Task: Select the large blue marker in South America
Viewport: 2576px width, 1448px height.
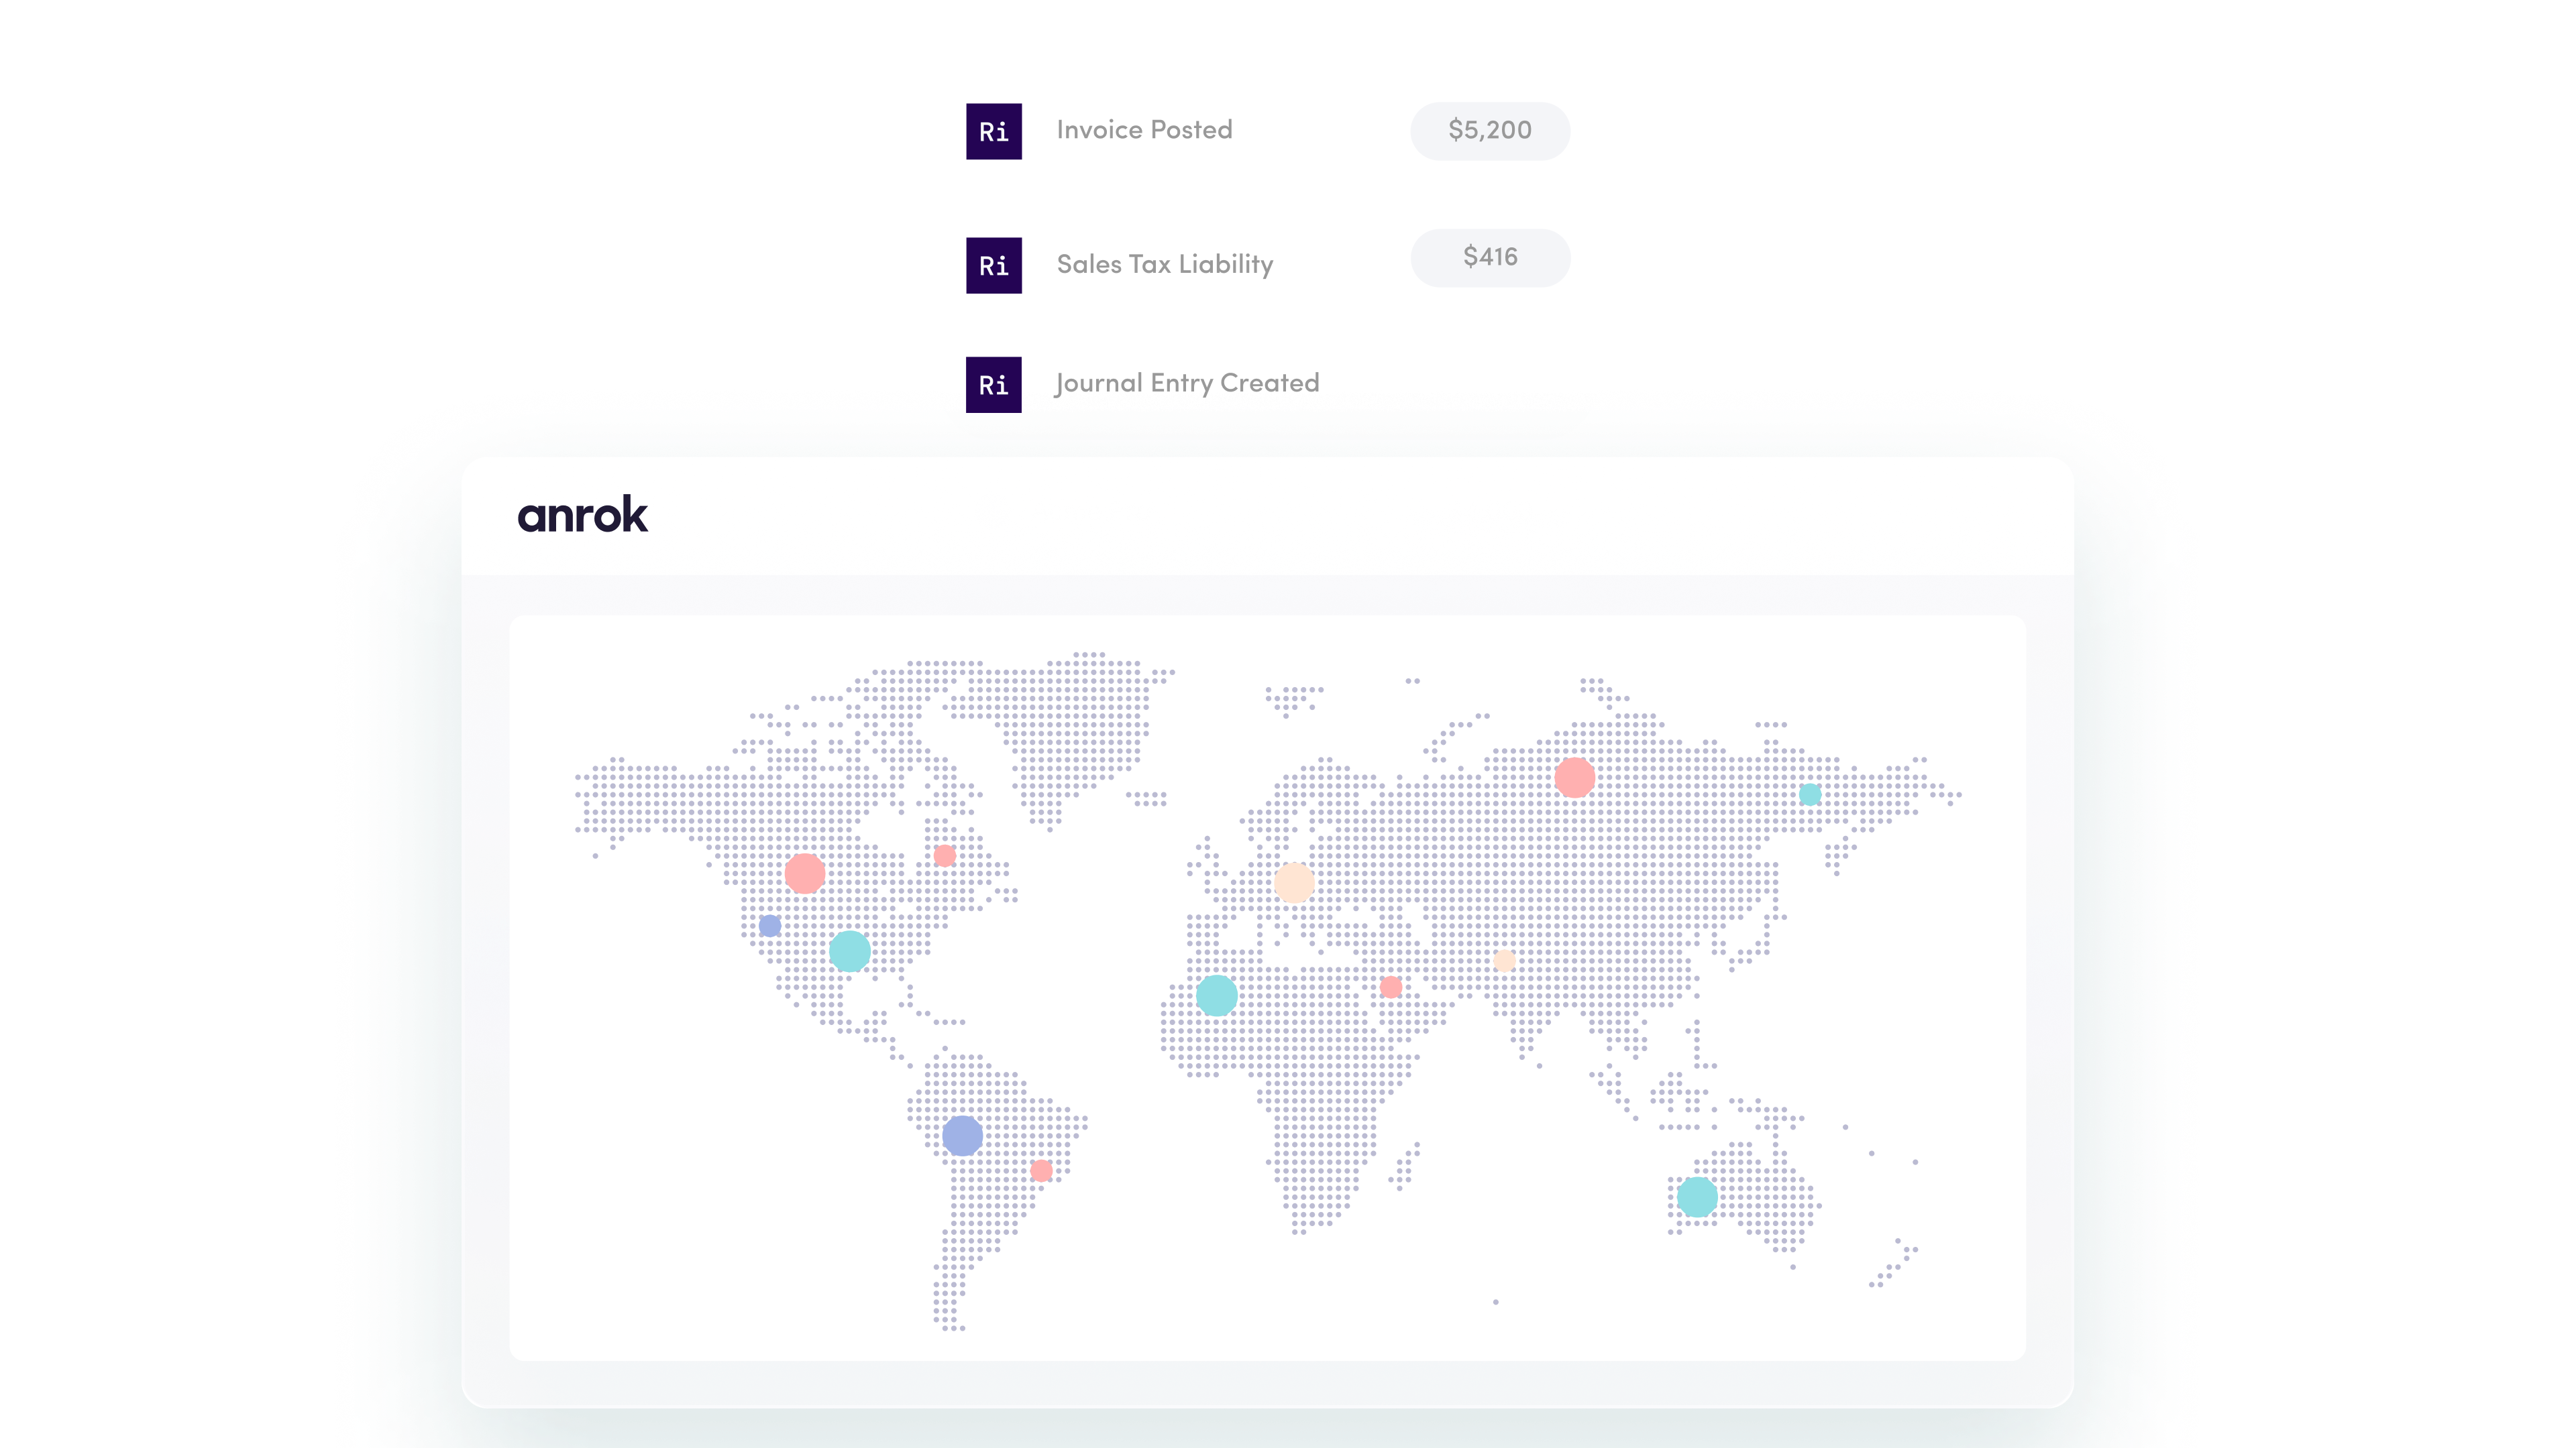Action: (962, 1135)
